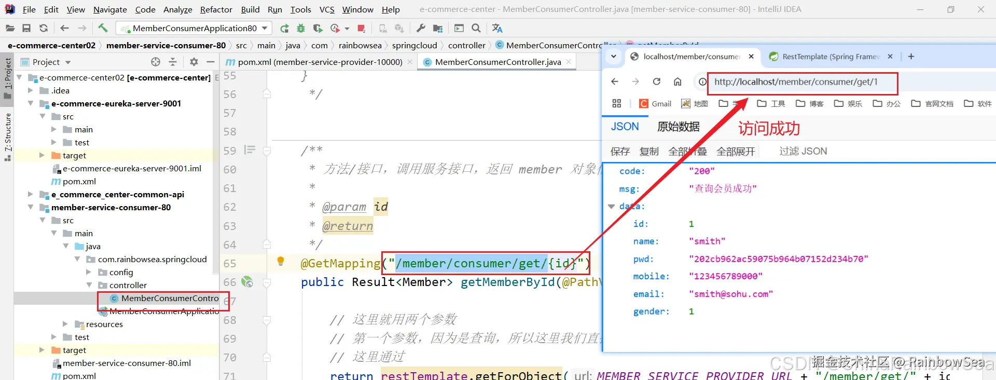Open settings with the wrench icon
The height and width of the screenshot is (380, 996).
point(421,28)
